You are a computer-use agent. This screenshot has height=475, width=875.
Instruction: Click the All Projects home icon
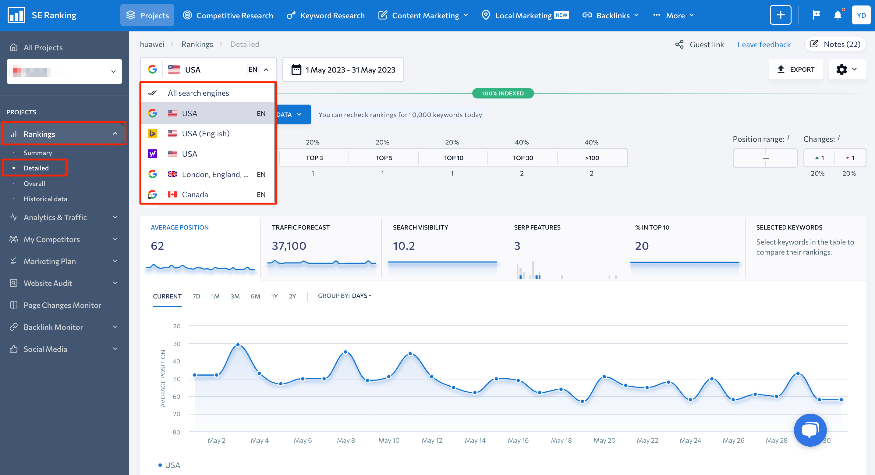coord(14,48)
